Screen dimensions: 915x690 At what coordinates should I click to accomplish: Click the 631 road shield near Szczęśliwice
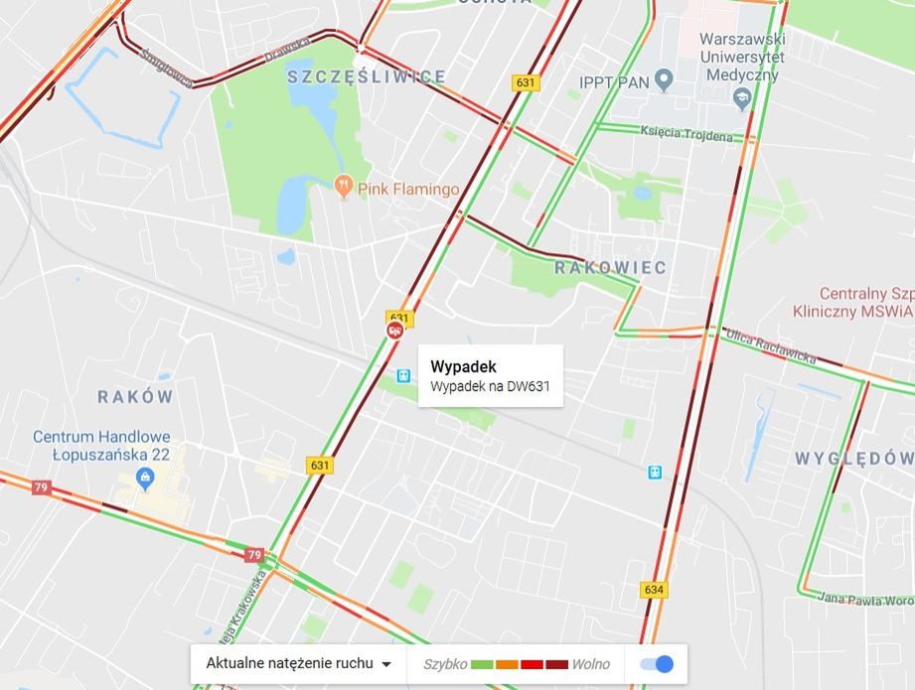point(526,82)
